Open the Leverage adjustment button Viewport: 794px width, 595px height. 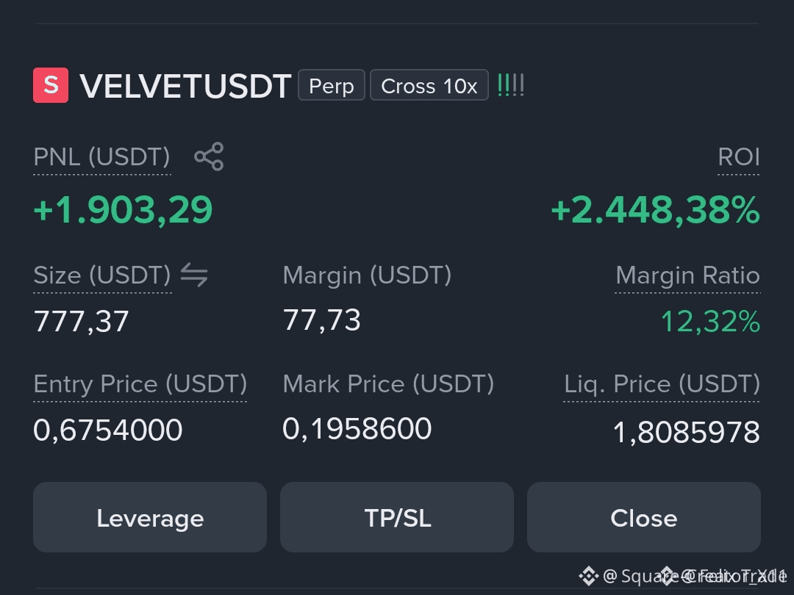pyautogui.click(x=150, y=517)
